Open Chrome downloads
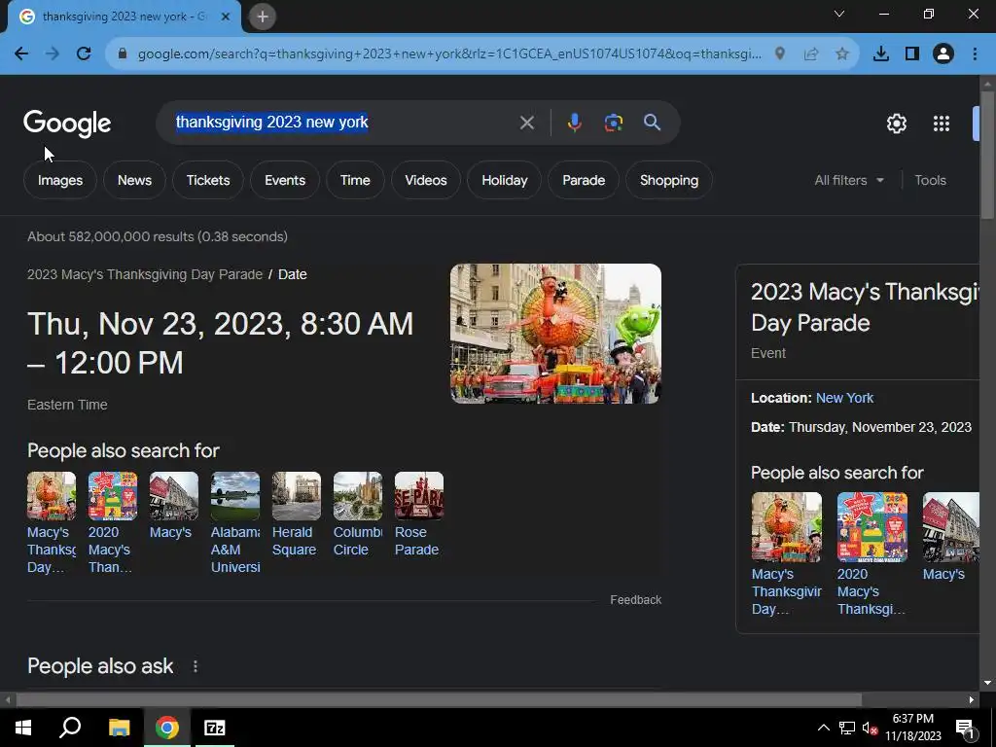996x747 pixels. (881, 54)
